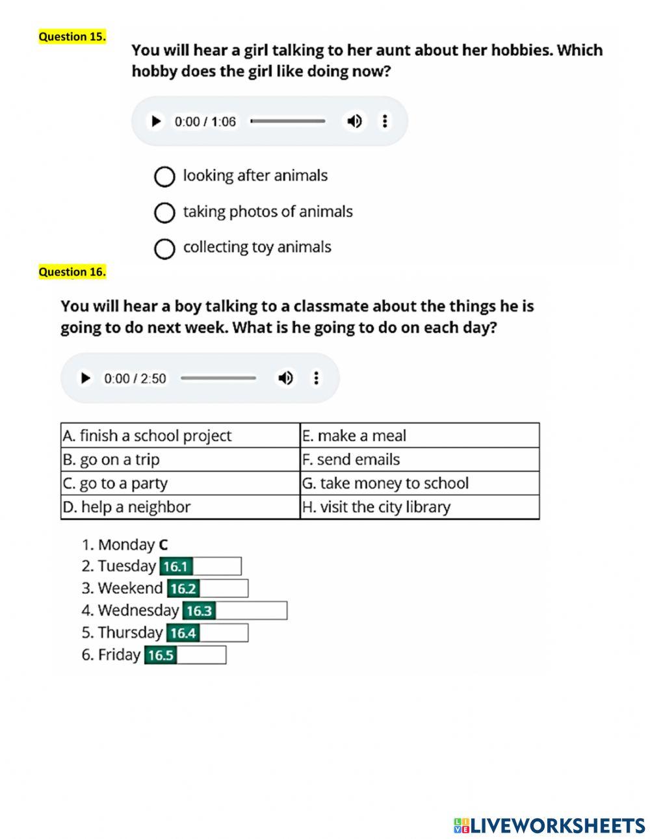Image resolution: width=650 pixels, height=839 pixels.
Task: Open the Liveworksheets logo link
Action: coord(549,825)
